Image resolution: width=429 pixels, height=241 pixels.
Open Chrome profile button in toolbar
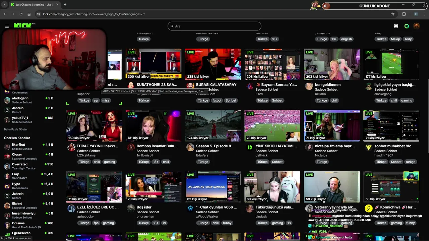click(416, 14)
